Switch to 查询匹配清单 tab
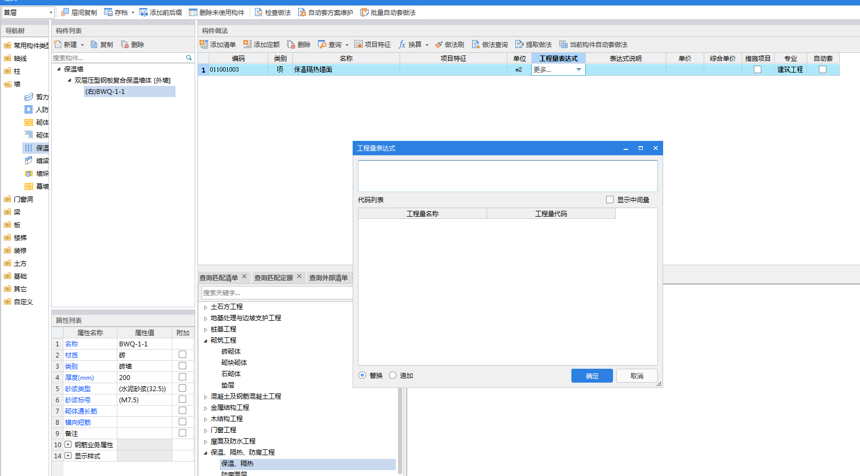 (x=219, y=277)
